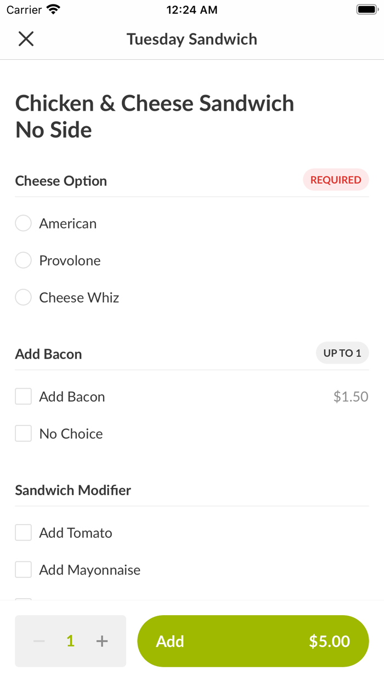Screen dimensions: 384x682
Task: Check the Add Bacon checkbox
Action: click(23, 396)
